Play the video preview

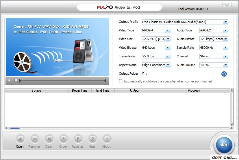tap(9, 80)
